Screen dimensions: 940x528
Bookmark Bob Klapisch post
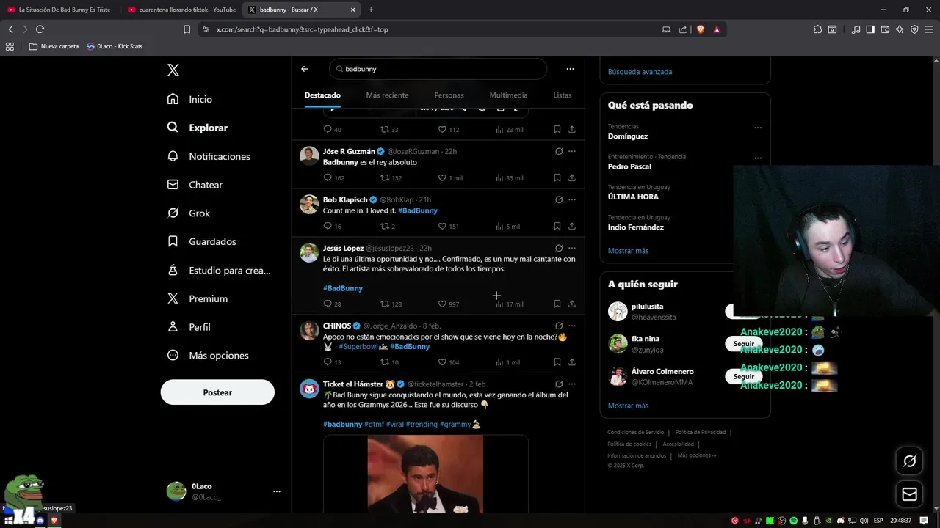(557, 226)
